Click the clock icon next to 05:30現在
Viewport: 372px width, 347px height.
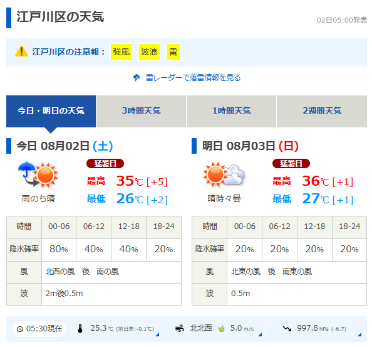click(20, 329)
